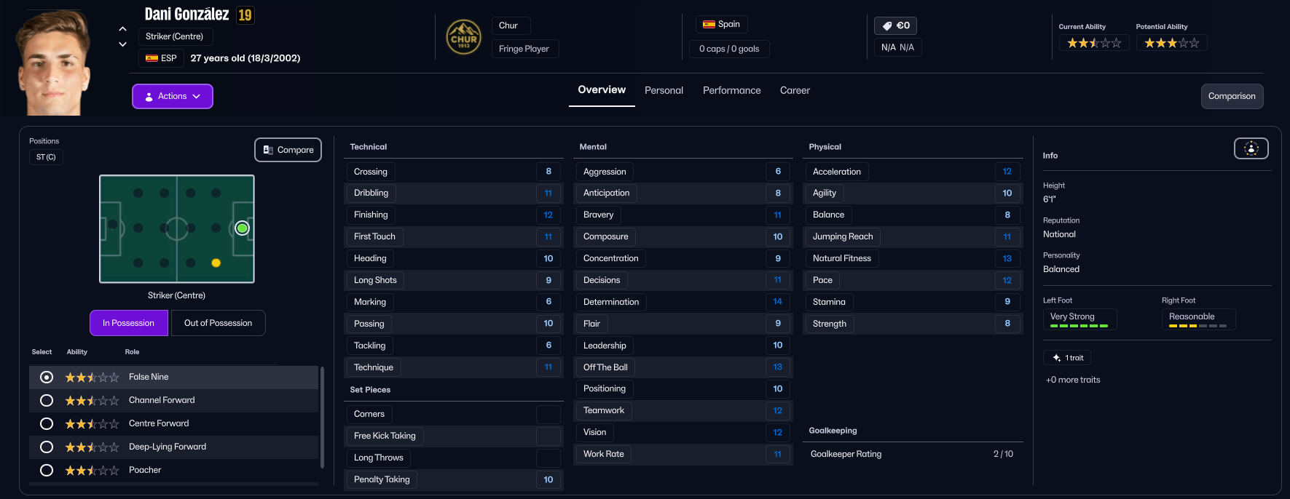
Task: Sort roles by Ability column header
Action: 77,352
